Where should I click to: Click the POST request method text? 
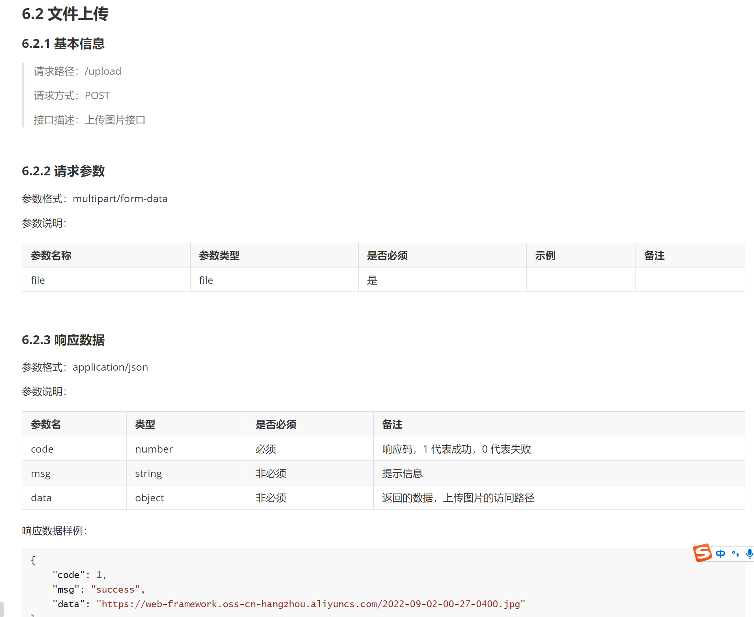pos(97,96)
